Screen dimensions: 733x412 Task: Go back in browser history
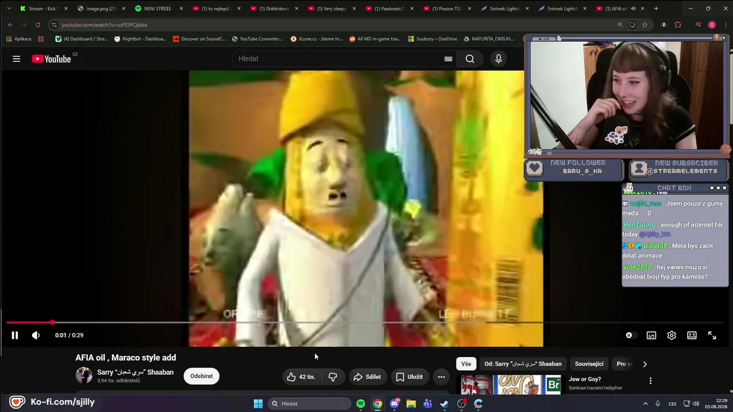pos(10,25)
